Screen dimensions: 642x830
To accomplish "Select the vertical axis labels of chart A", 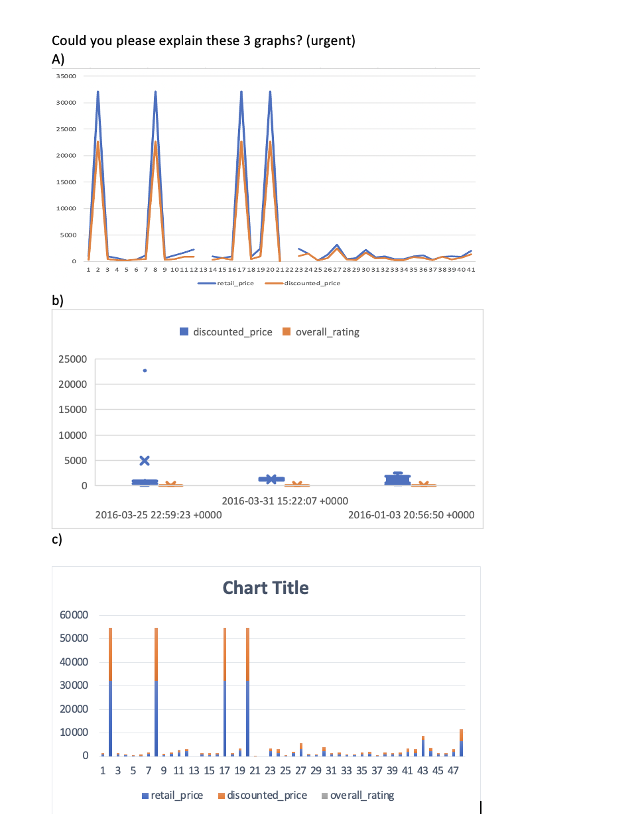I will (x=65, y=169).
